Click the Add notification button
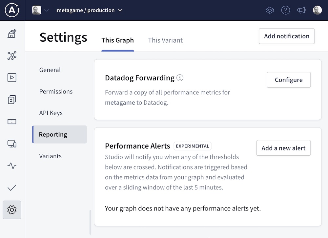The image size is (328, 238). click(287, 36)
